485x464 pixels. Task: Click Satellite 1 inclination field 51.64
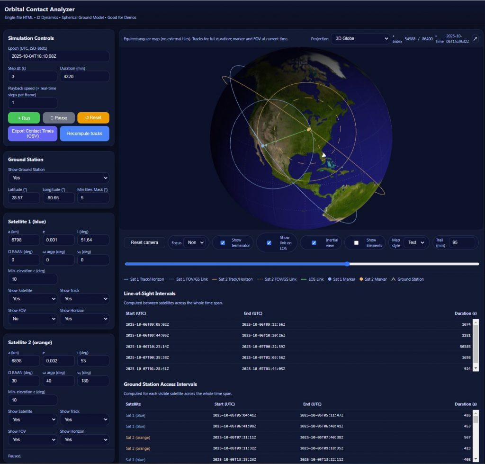coord(93,240)
